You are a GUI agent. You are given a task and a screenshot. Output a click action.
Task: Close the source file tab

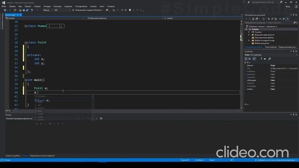coord(21,15)
